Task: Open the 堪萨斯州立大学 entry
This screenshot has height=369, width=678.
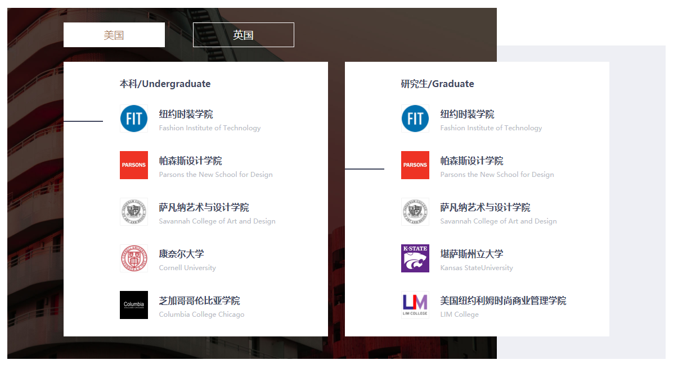Action: 472,254
